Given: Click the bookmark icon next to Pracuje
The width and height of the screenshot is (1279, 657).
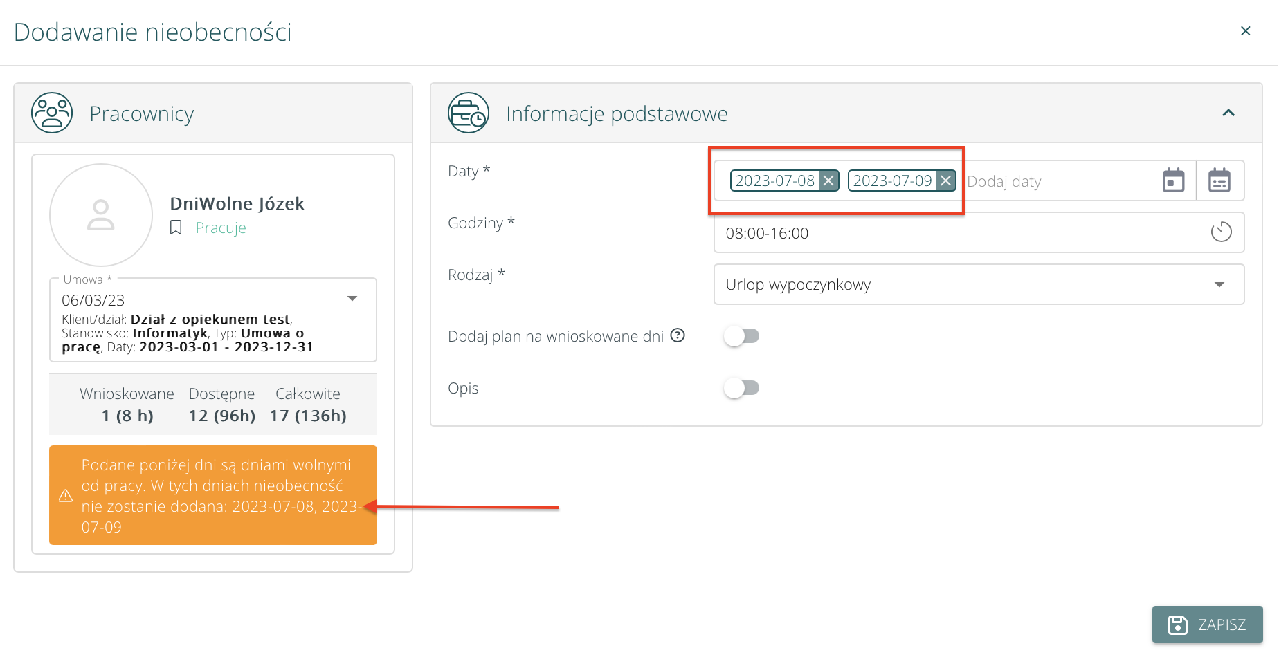Looking at the screenshot, I should (x=176, y=228).
